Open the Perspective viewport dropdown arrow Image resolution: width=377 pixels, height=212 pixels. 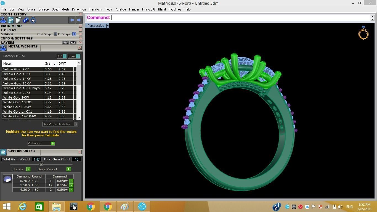(x=108, y=26)
